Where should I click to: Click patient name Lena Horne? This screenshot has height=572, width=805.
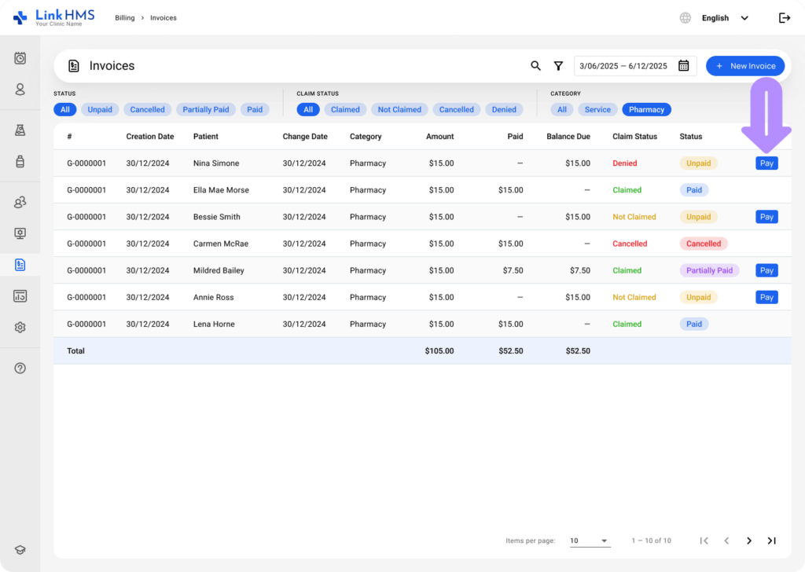214,324
